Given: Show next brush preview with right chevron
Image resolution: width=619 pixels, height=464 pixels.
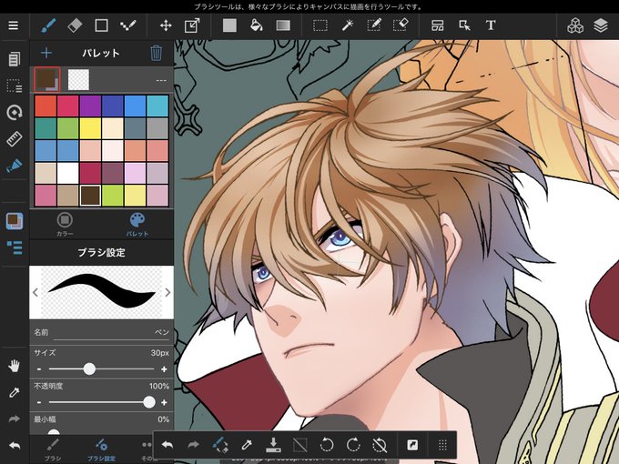Looking at the screenshot, I should pos(167,292).
